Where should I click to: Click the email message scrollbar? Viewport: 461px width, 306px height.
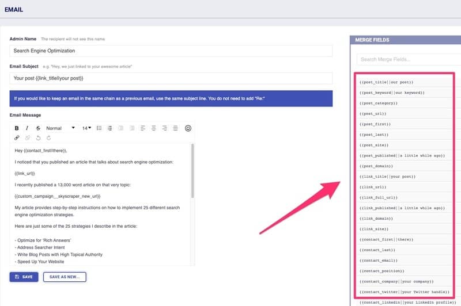(x=192, y=171)
